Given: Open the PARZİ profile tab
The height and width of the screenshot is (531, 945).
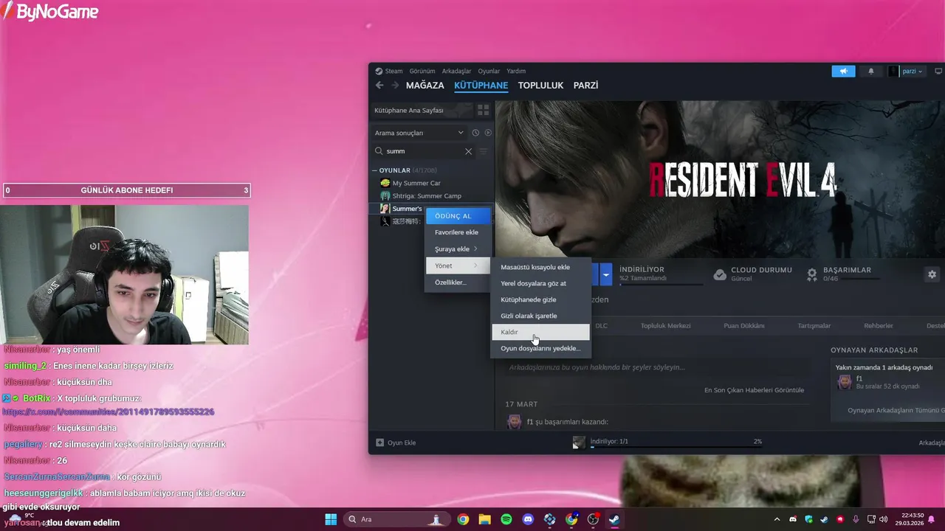Looking at the screenshot, I should click(x=586, y=86).
